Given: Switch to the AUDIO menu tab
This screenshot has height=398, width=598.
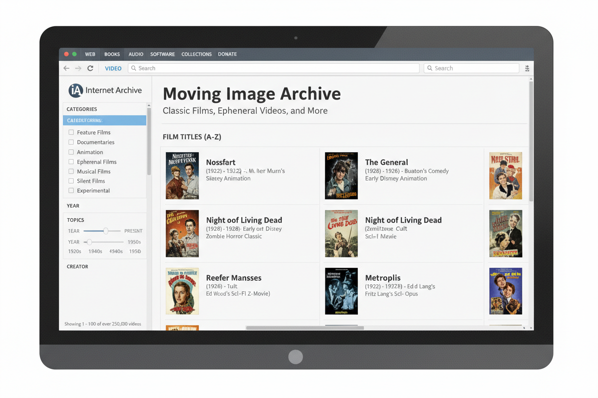Looking at the screenshot, I should [136, 54].
